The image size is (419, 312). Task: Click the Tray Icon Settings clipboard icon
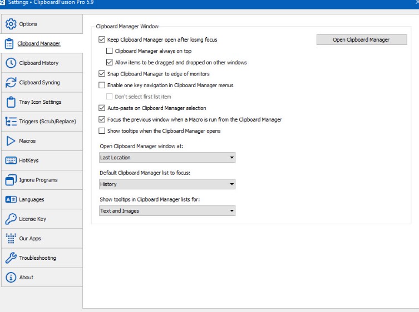(11, 102)
